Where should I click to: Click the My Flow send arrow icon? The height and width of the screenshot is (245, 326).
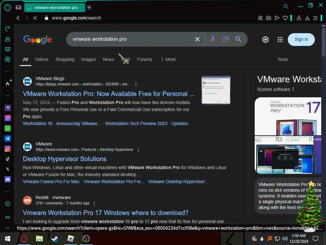277,18
